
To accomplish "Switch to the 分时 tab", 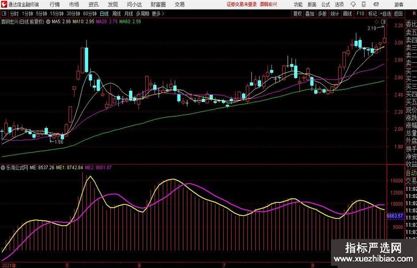I will pyautogui.click(x=15, y=14).
